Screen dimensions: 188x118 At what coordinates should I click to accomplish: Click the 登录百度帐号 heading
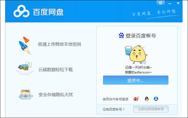141,36
